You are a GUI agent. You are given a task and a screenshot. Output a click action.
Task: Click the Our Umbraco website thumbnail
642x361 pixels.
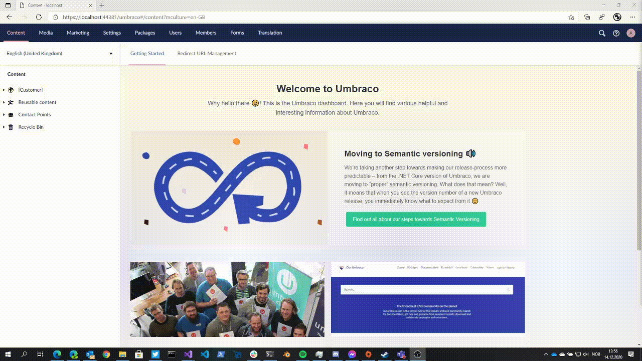(x=428, y=297)
